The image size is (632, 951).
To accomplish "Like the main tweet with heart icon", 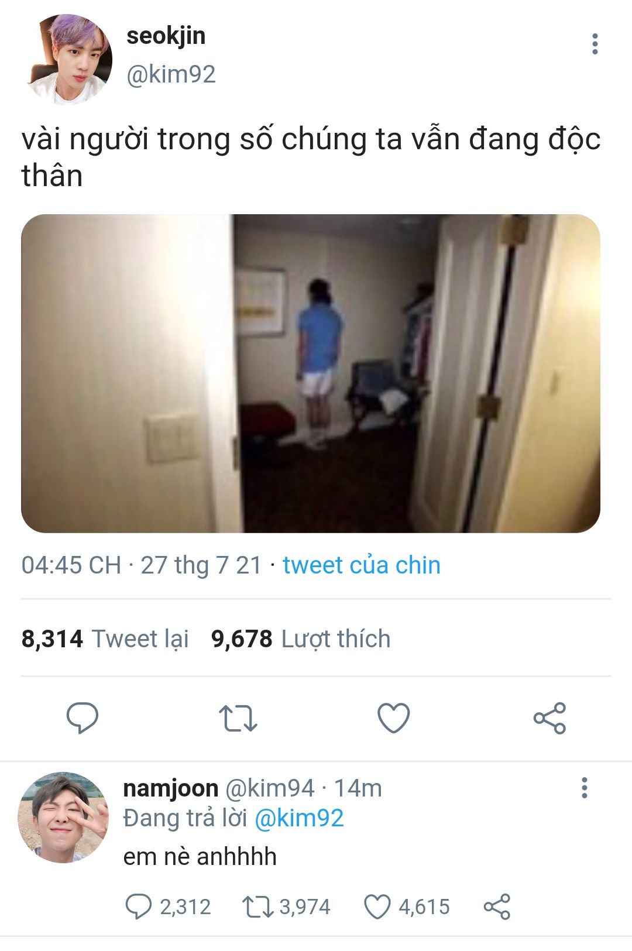I will click(x=394, y=718).
